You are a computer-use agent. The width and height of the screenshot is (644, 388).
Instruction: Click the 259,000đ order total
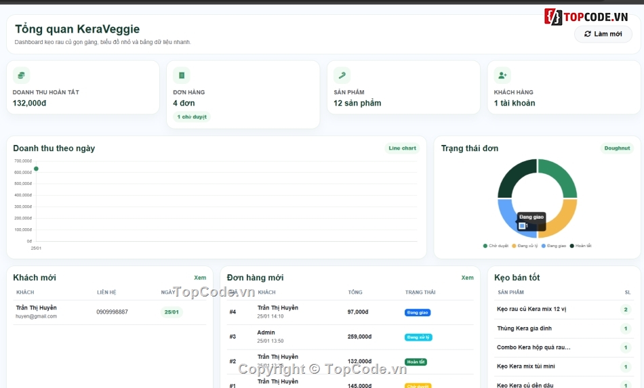coord(359,337)
